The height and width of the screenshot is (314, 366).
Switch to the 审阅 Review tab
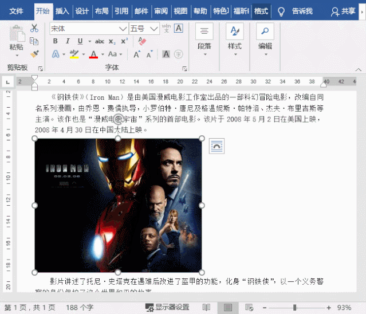click(161, 11)
